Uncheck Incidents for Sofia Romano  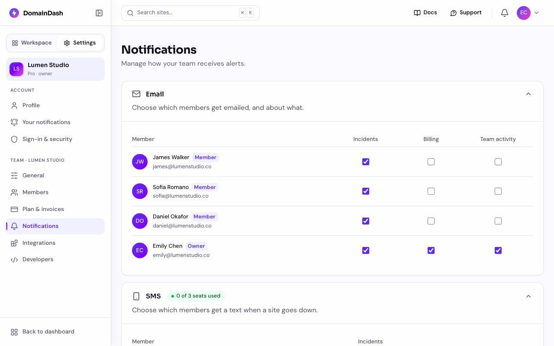point(366,191)
